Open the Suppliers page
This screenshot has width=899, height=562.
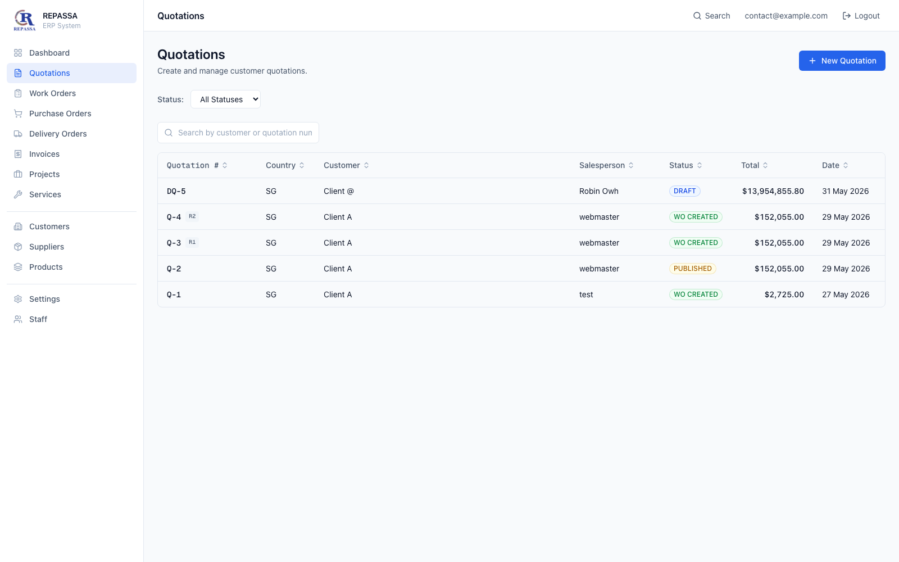point(71,247)
